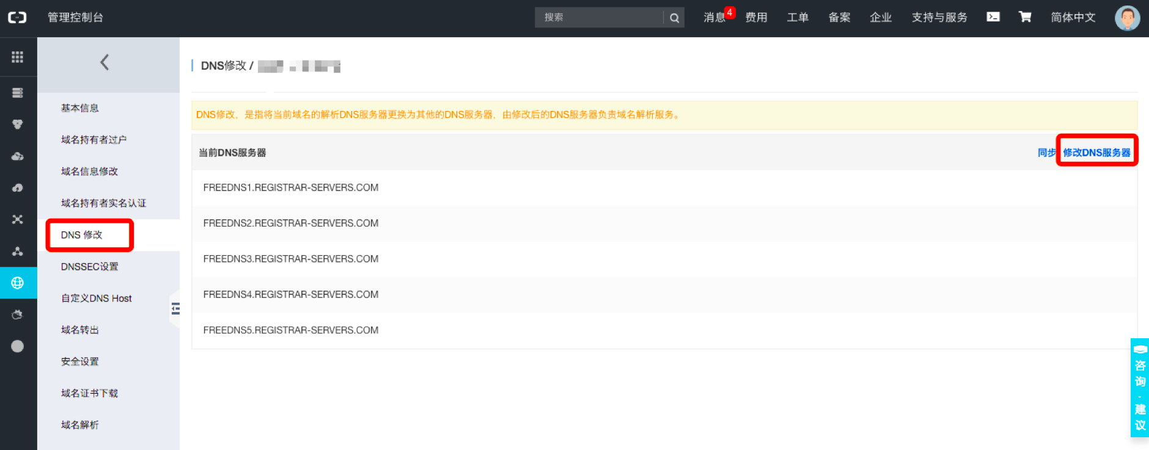Collapse the side menu with handle icon

coord(175,309)
